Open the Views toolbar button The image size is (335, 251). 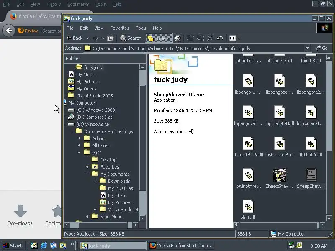click(234, 38)
